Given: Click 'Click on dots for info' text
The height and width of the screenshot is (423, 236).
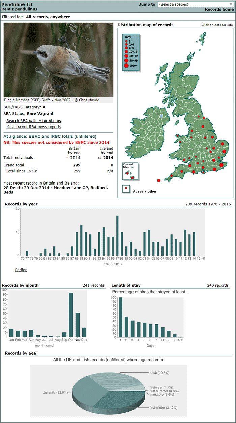Looking at the screenshot, I should click(217, 25).
